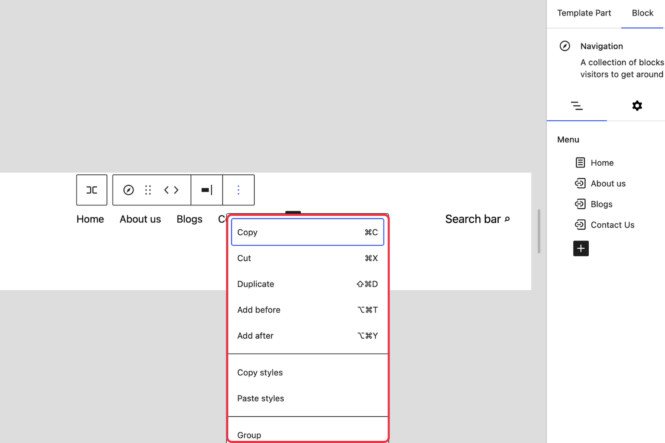665x443 pixels.
Task: Move the Navigation block right with the arrow
Action: click(176, 190)
